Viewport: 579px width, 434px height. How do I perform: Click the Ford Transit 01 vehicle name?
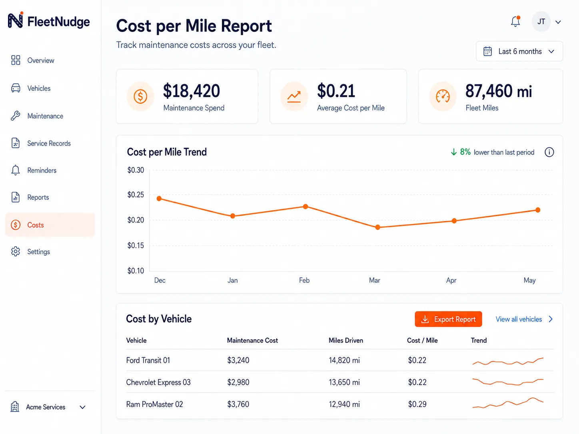pyautogui.click(x=148, y=360)
